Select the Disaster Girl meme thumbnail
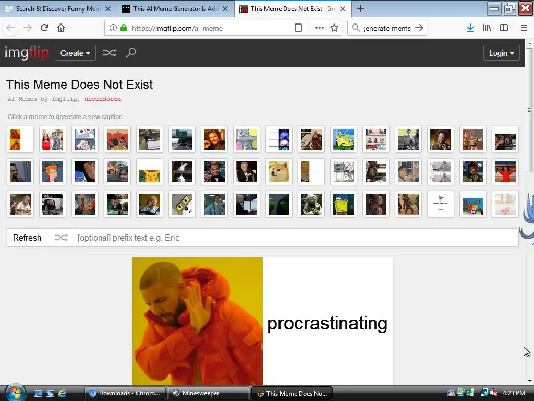 (x=117, y=172)
